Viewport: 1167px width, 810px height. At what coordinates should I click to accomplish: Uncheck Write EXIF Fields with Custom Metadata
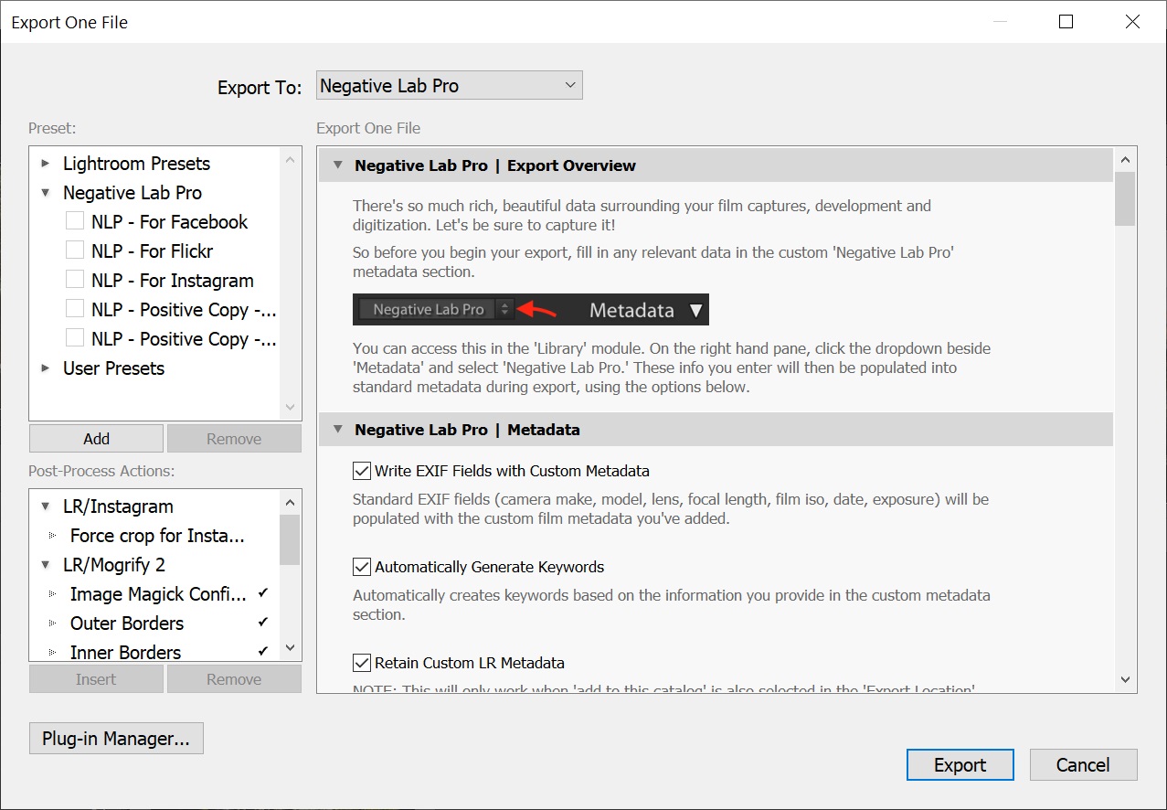[362, 472]
